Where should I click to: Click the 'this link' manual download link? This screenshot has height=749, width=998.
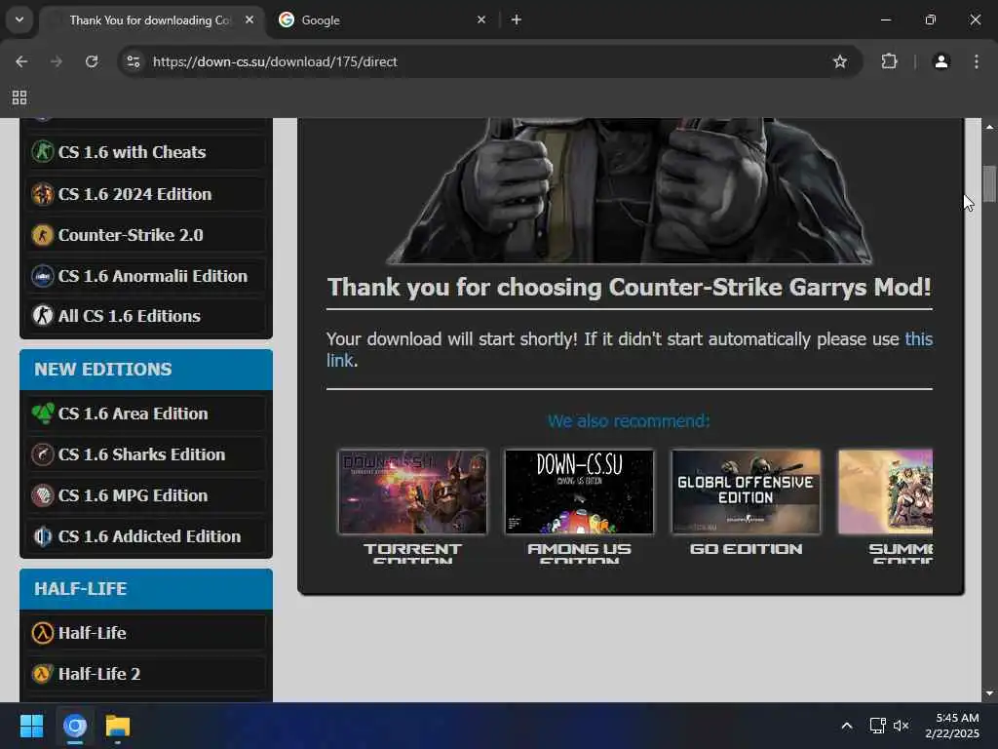[x=918, y=338]
